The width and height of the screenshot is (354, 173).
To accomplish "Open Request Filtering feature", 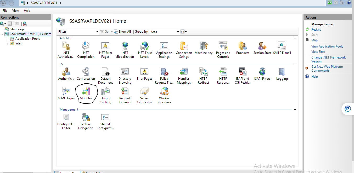I will (125, 95).
